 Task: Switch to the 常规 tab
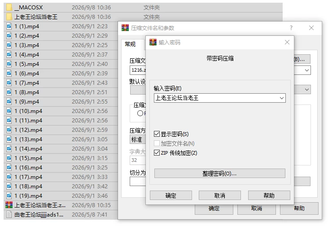click(130, 44)
